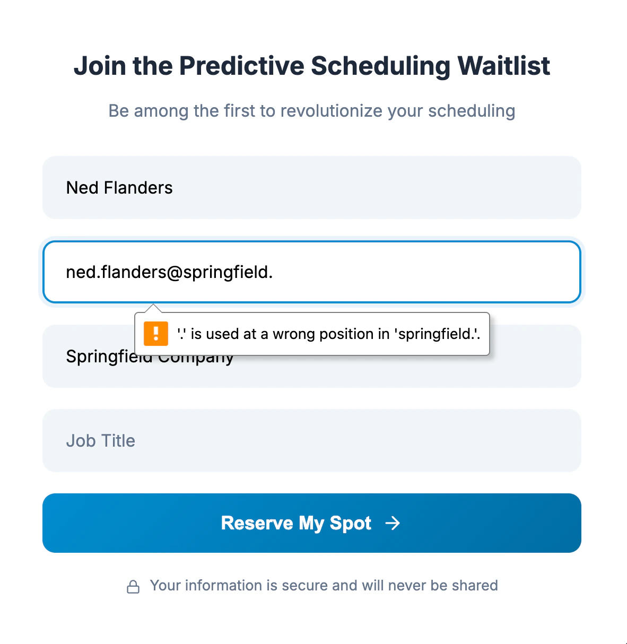Image resolution: width=627 pixels, height=644 pixels.
Task: Click the tooltip explaining the period error
Action: [329, 334]
